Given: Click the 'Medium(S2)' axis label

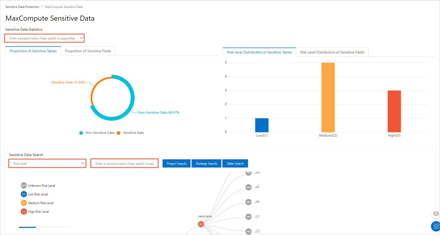Looking at the screenshot, I should 328,136.
